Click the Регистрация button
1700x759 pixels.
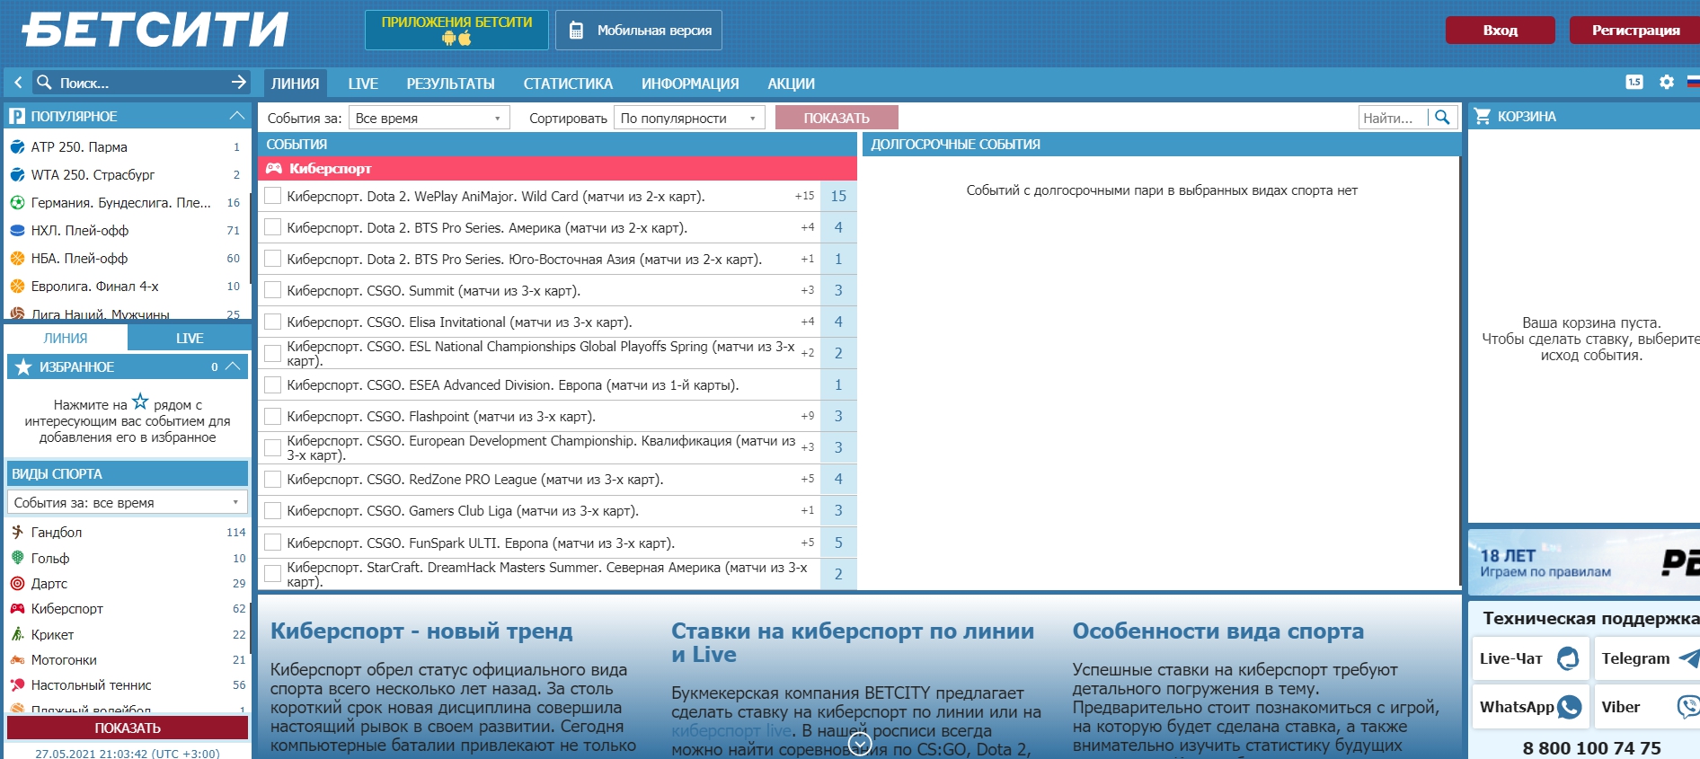point(1634,31)
